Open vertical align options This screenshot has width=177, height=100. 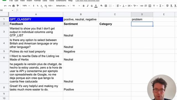124,6
